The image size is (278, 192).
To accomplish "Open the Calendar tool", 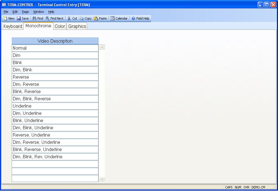I will click(112, 18).
